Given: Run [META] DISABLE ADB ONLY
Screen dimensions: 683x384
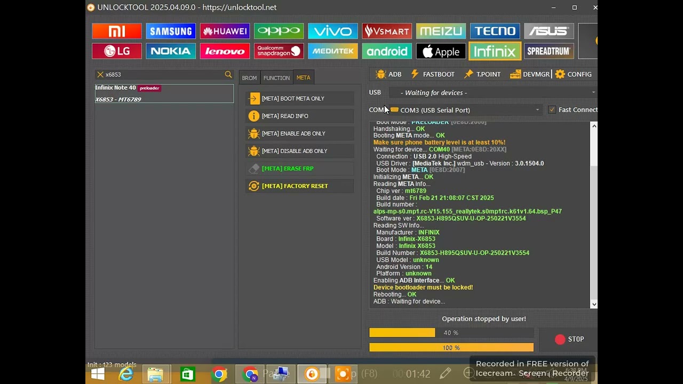Looking at the screenshot, I should point(300,151).
